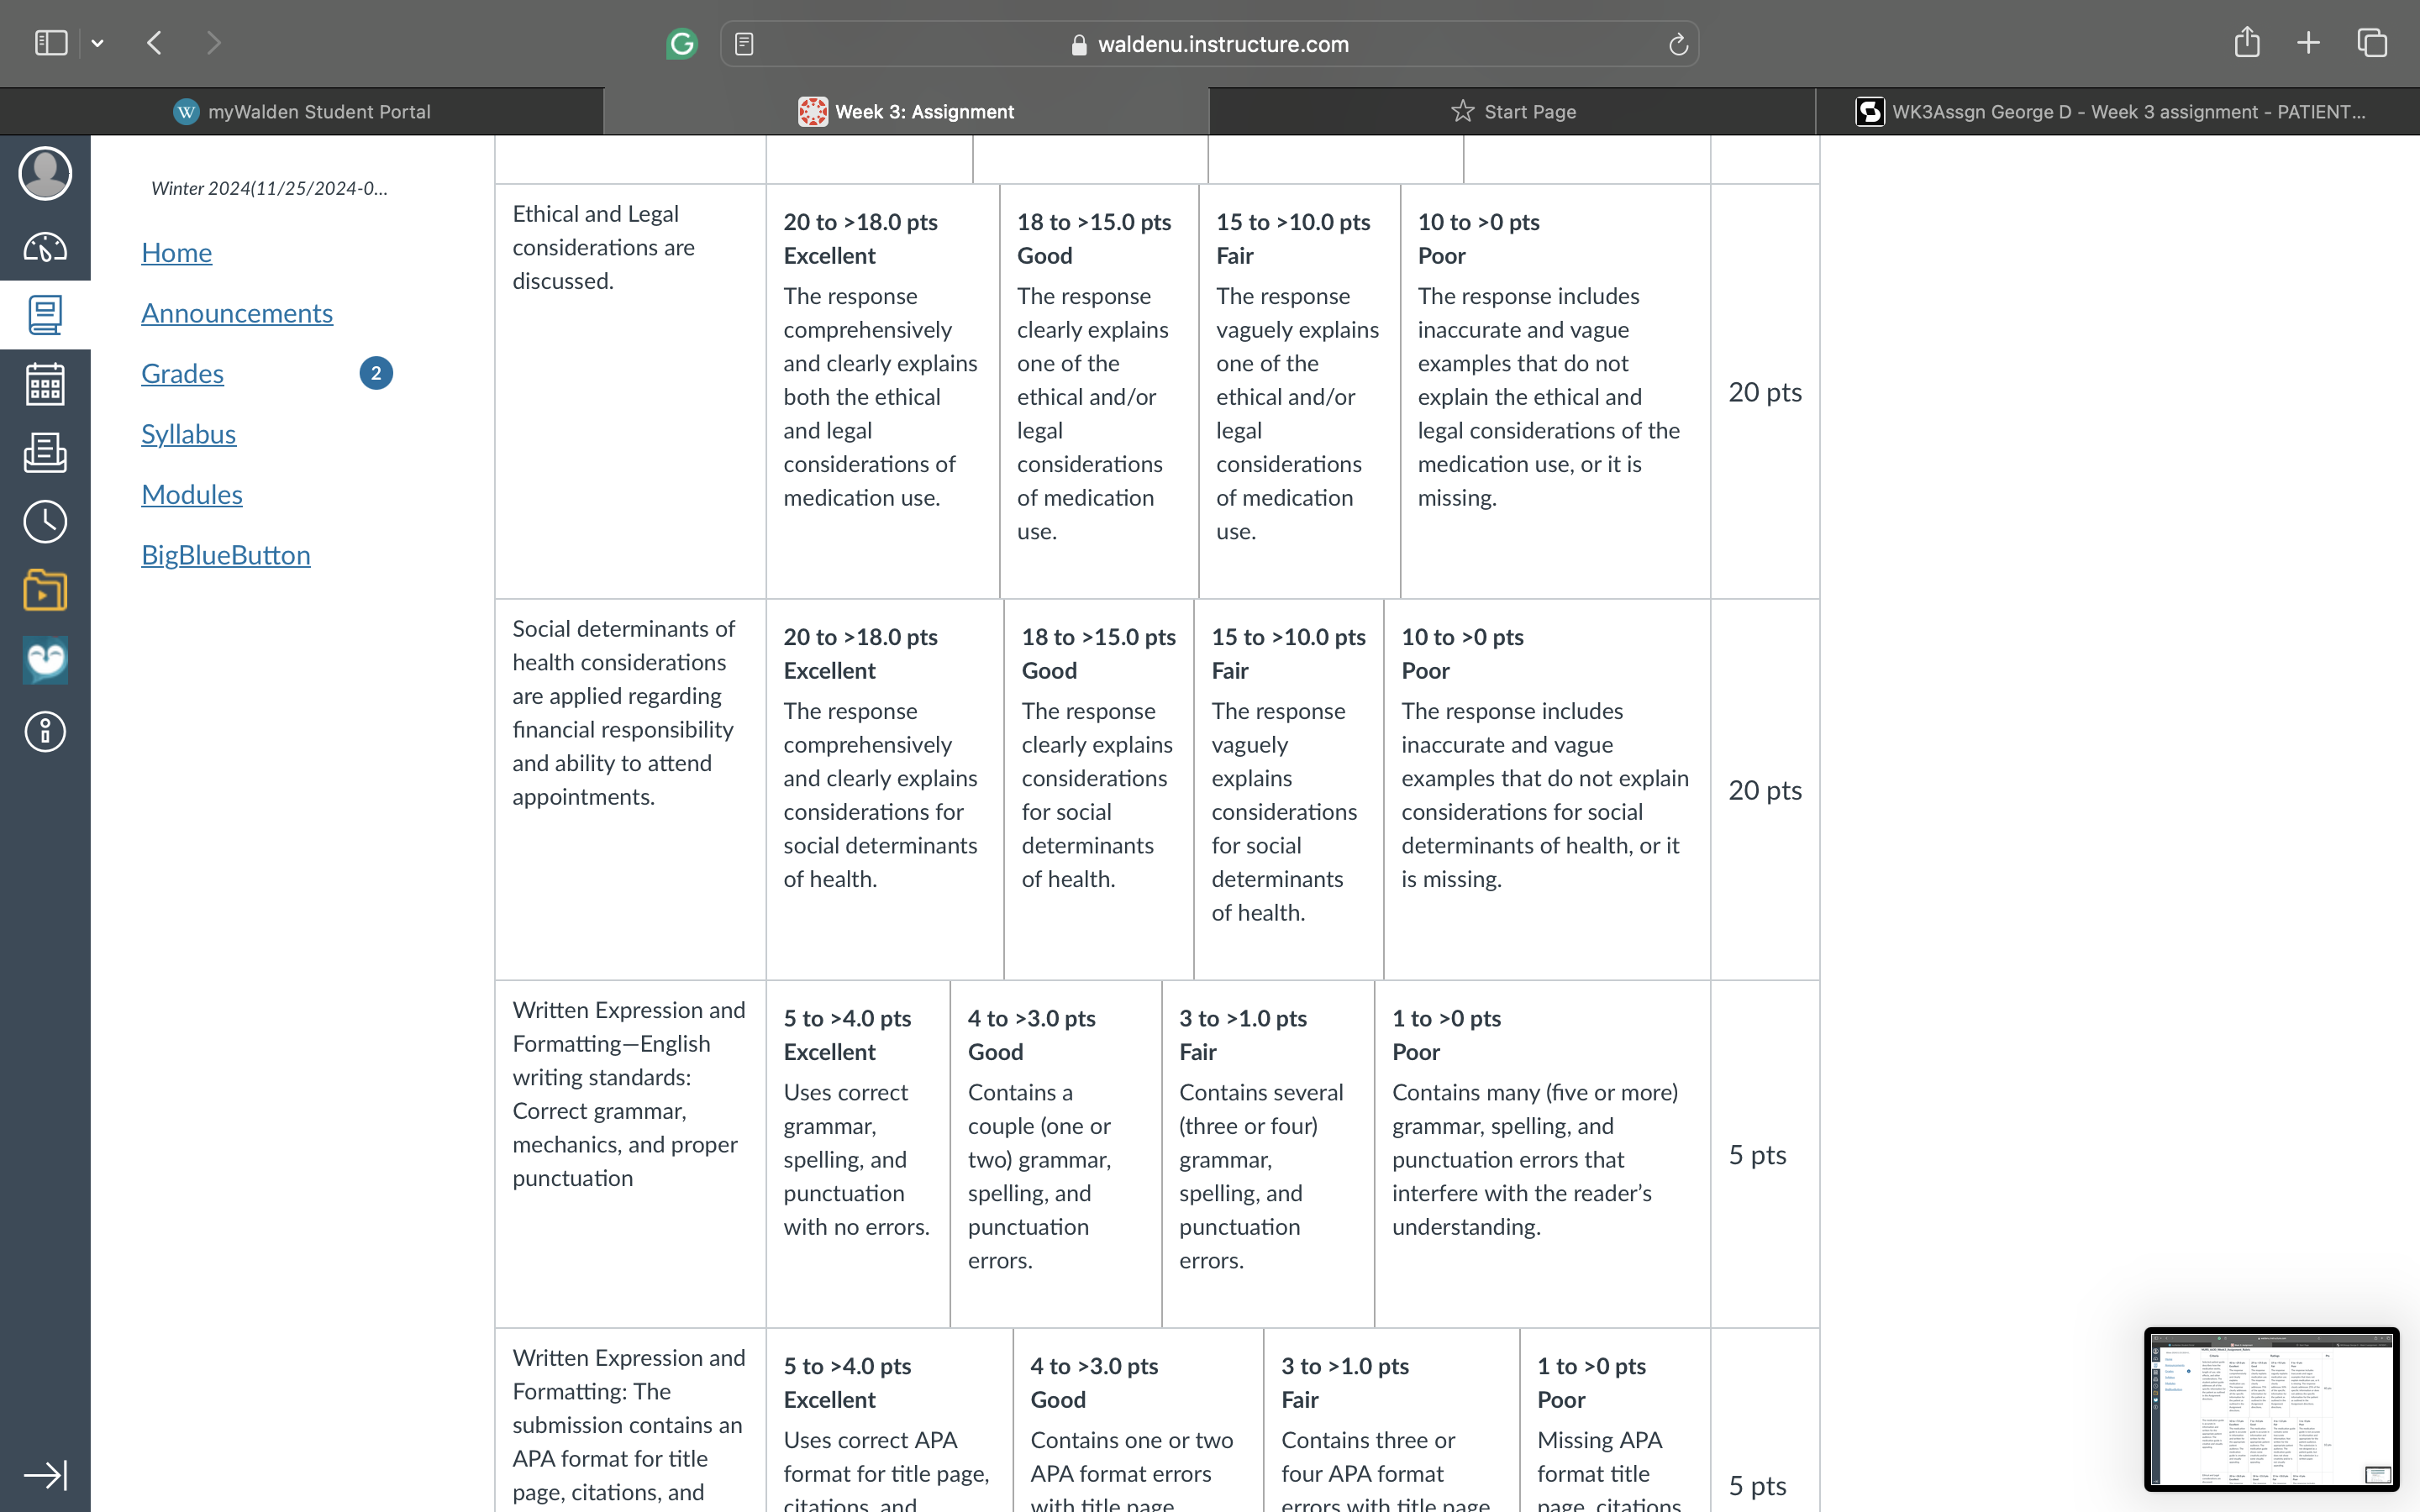
Task: Reload the page with the refresh icon
Action: [1678, 44]
